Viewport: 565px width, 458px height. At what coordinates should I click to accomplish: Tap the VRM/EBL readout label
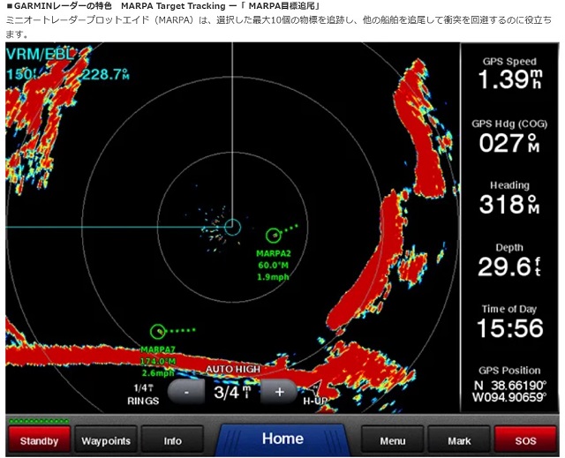41,55
